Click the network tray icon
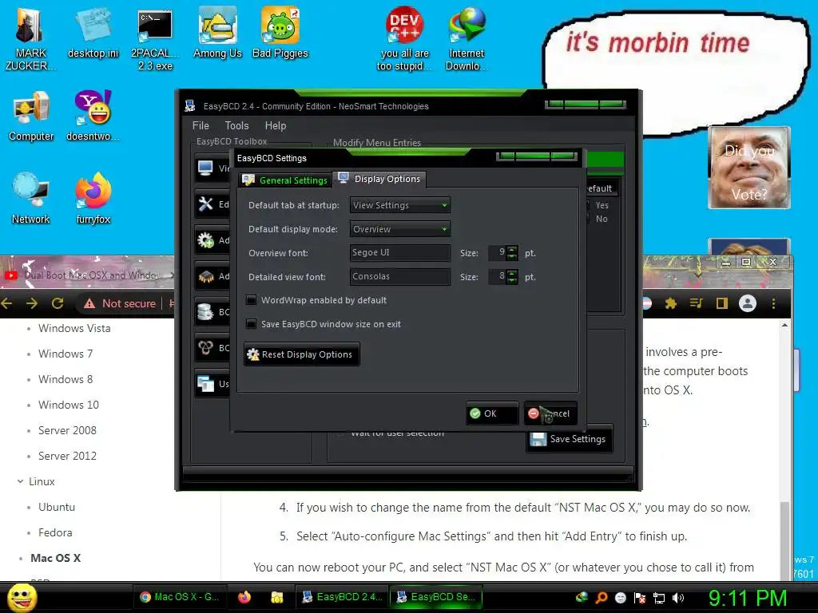Viewport: 818px width, 613px height. tap(659, 598)
